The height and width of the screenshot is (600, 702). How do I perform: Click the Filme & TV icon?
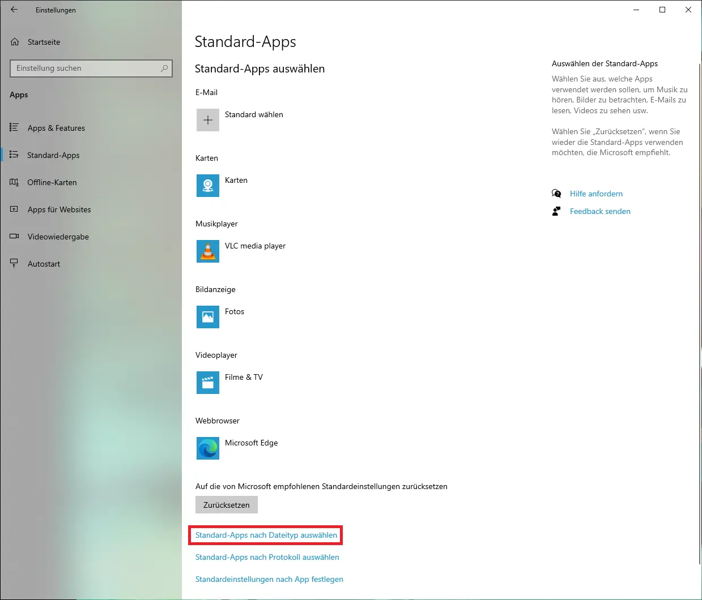pos(208,383)
